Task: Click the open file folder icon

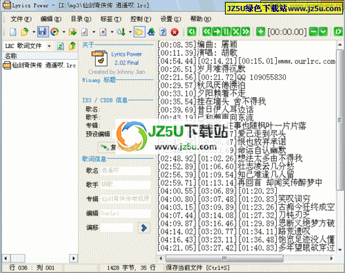Action: point(24,32)
